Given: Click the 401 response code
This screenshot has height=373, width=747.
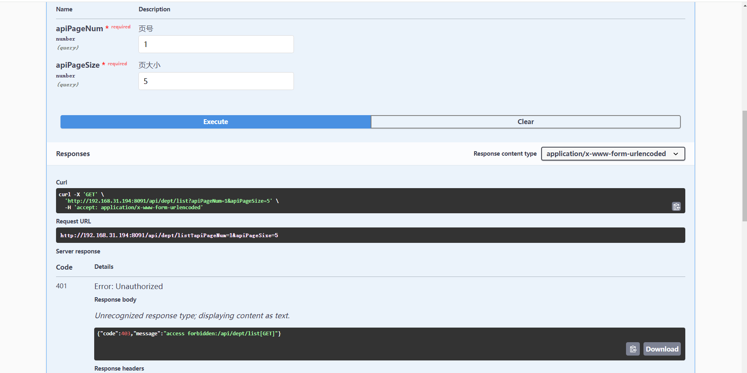Looking at the screenshot, I should click(x=61, y=286).
